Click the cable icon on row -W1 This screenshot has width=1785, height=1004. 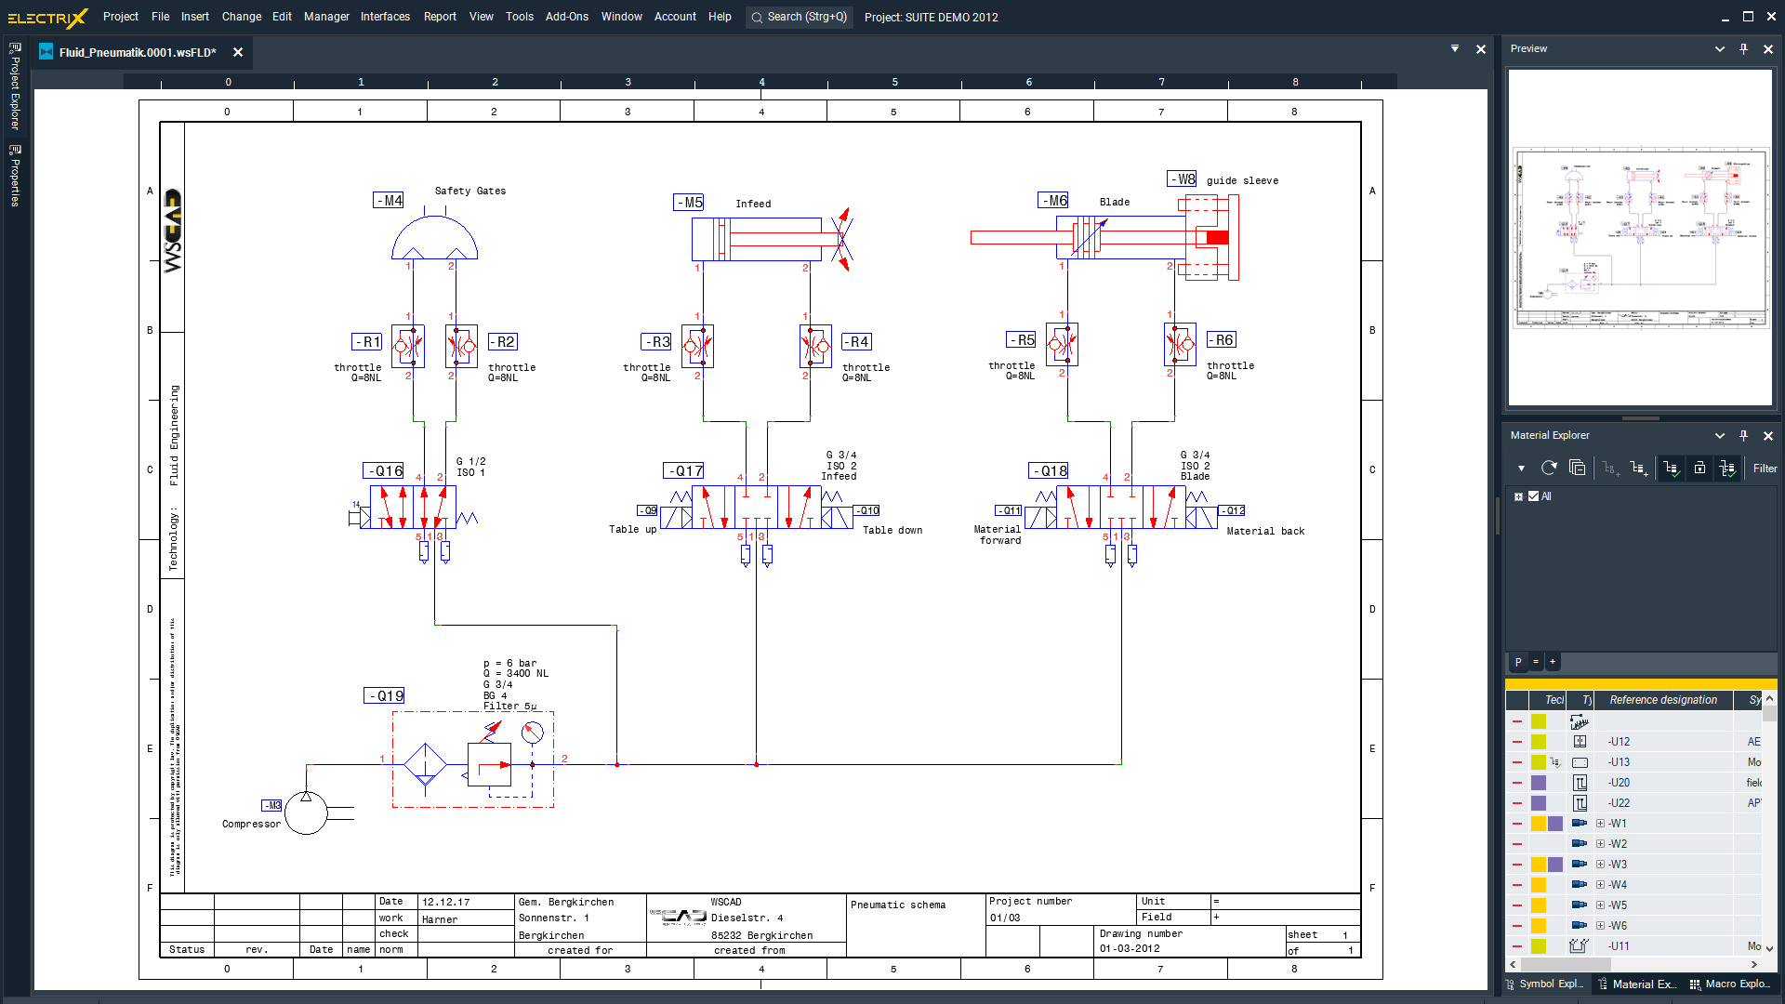pos(1578,823)
